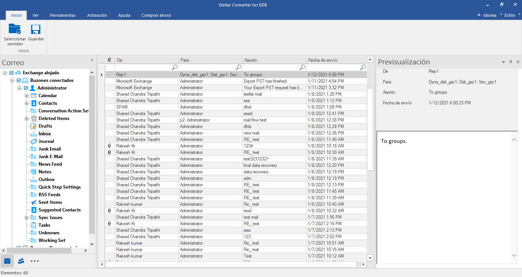The width and height of the screenshot is (522, 277).
Task: Click the attachment column header icon
Action: click(x=109, y=60)
